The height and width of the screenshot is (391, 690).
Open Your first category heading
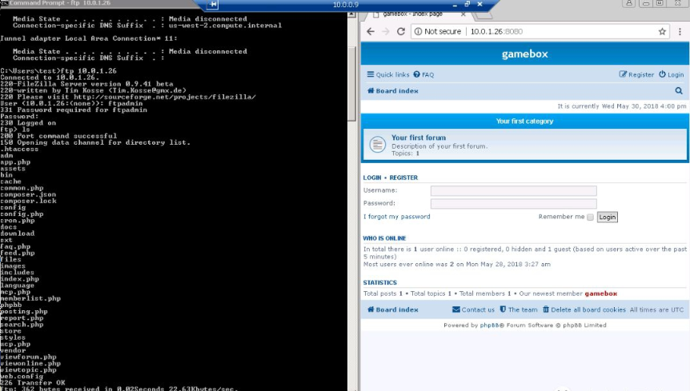tap(524, 122)
